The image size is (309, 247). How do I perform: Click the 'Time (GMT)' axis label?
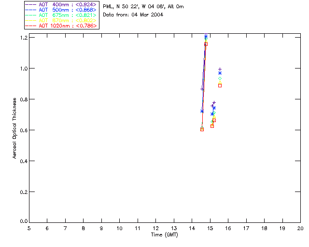pyautogui.click(x=164, y=235)
